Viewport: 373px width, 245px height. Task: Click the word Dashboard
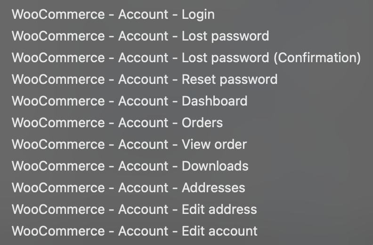215,101
